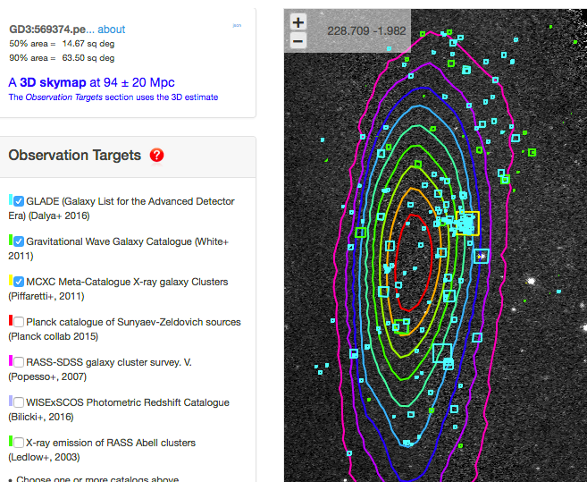The height and width of the screenshot is (482, 587).
Task: Enable X-ray emission of RASS Abell clusters
Action: tap(19, 443)
